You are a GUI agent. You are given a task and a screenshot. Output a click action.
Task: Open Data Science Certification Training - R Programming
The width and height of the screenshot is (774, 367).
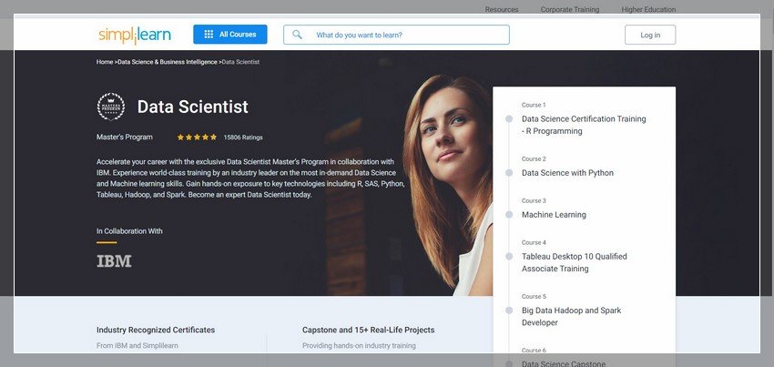584,125
